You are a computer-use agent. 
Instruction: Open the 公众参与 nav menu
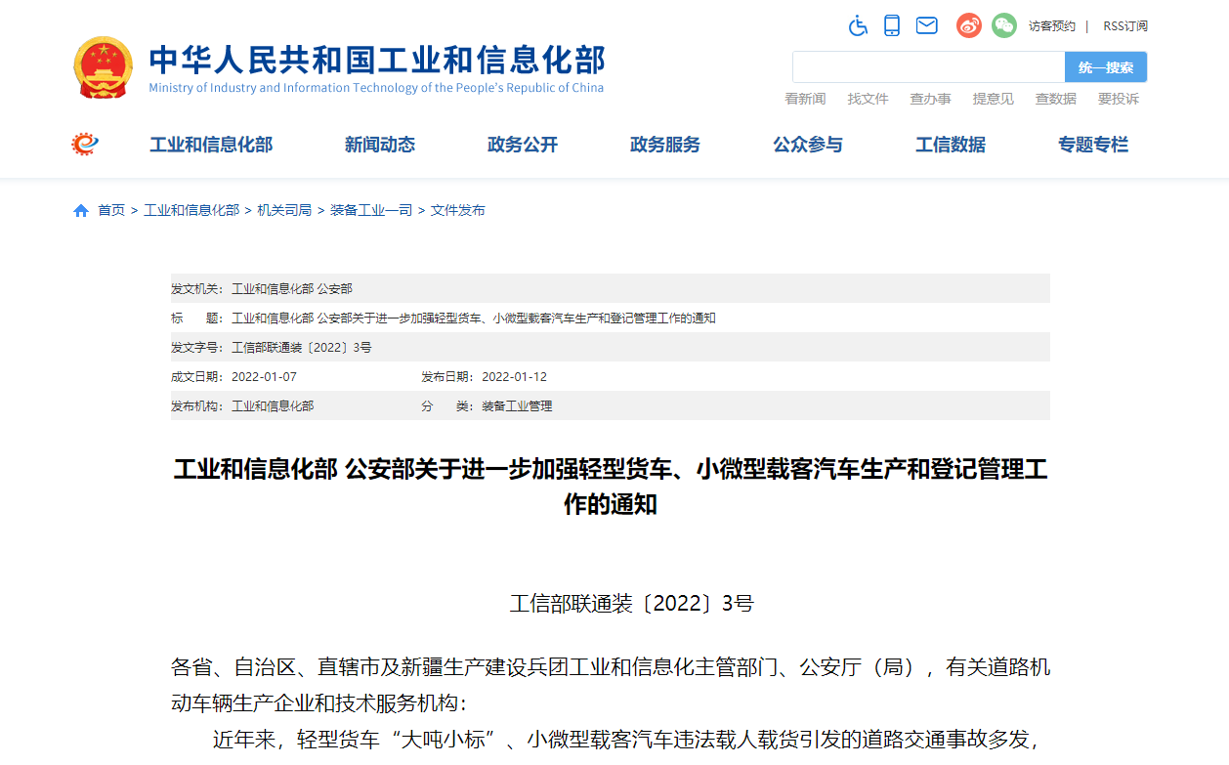coord(808,145)
